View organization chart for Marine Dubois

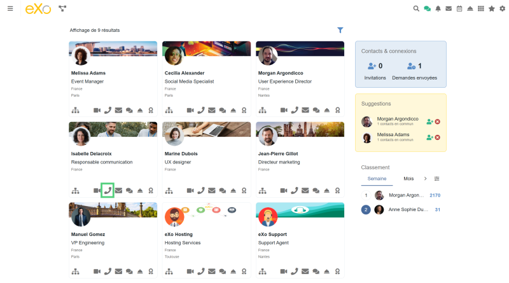click(x=169, y=191)
